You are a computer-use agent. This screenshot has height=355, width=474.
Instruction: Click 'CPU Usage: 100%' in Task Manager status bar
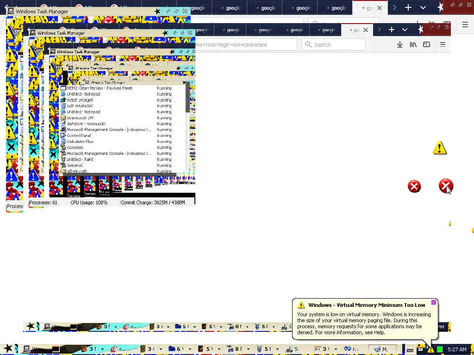point(89,202)
